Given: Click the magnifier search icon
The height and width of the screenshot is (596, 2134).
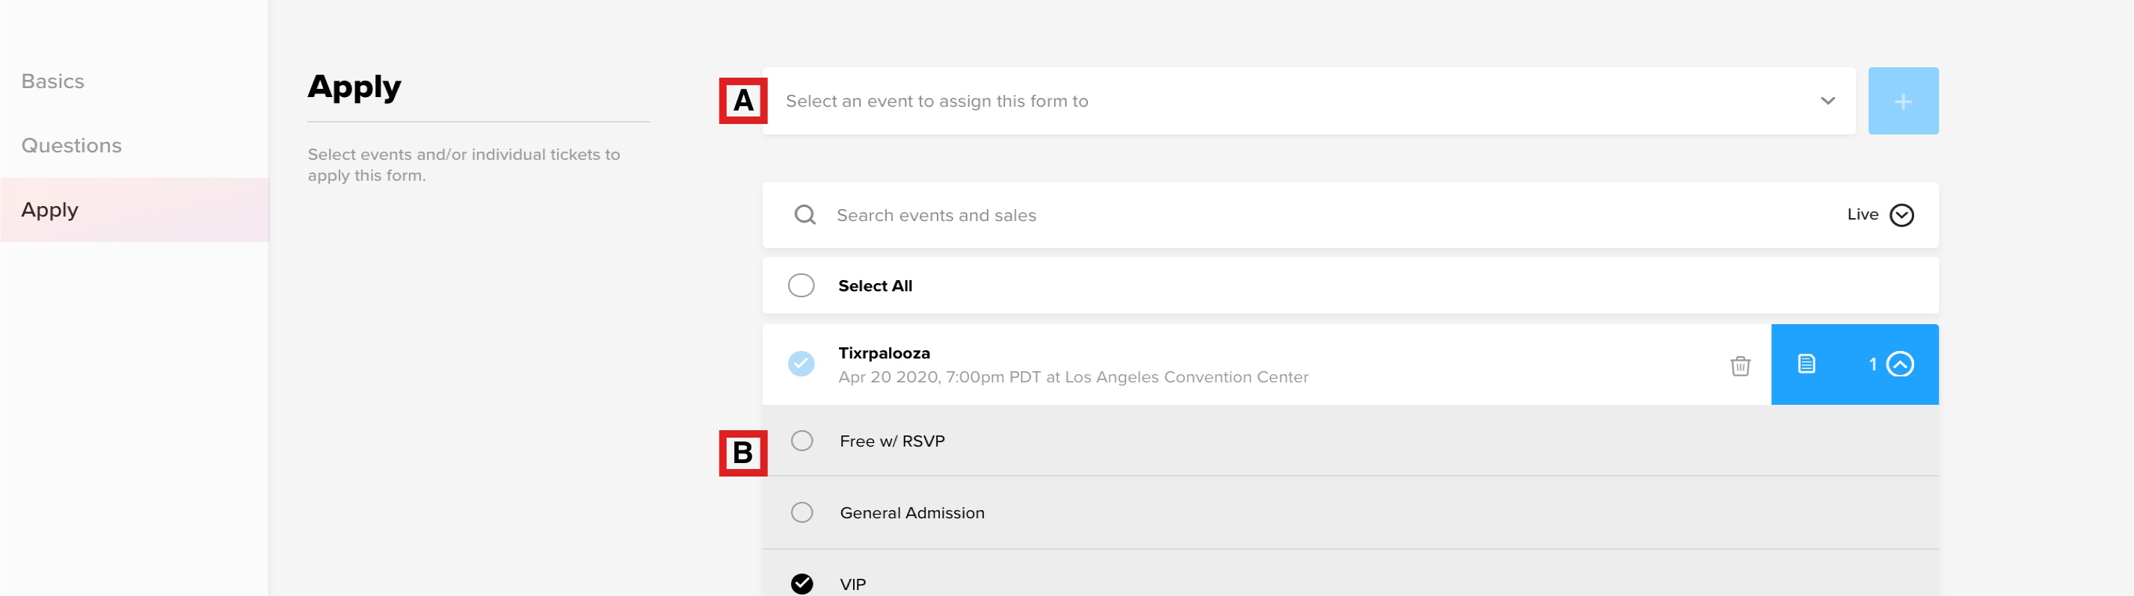Looking at the screenshot, I should coord(805,215).
